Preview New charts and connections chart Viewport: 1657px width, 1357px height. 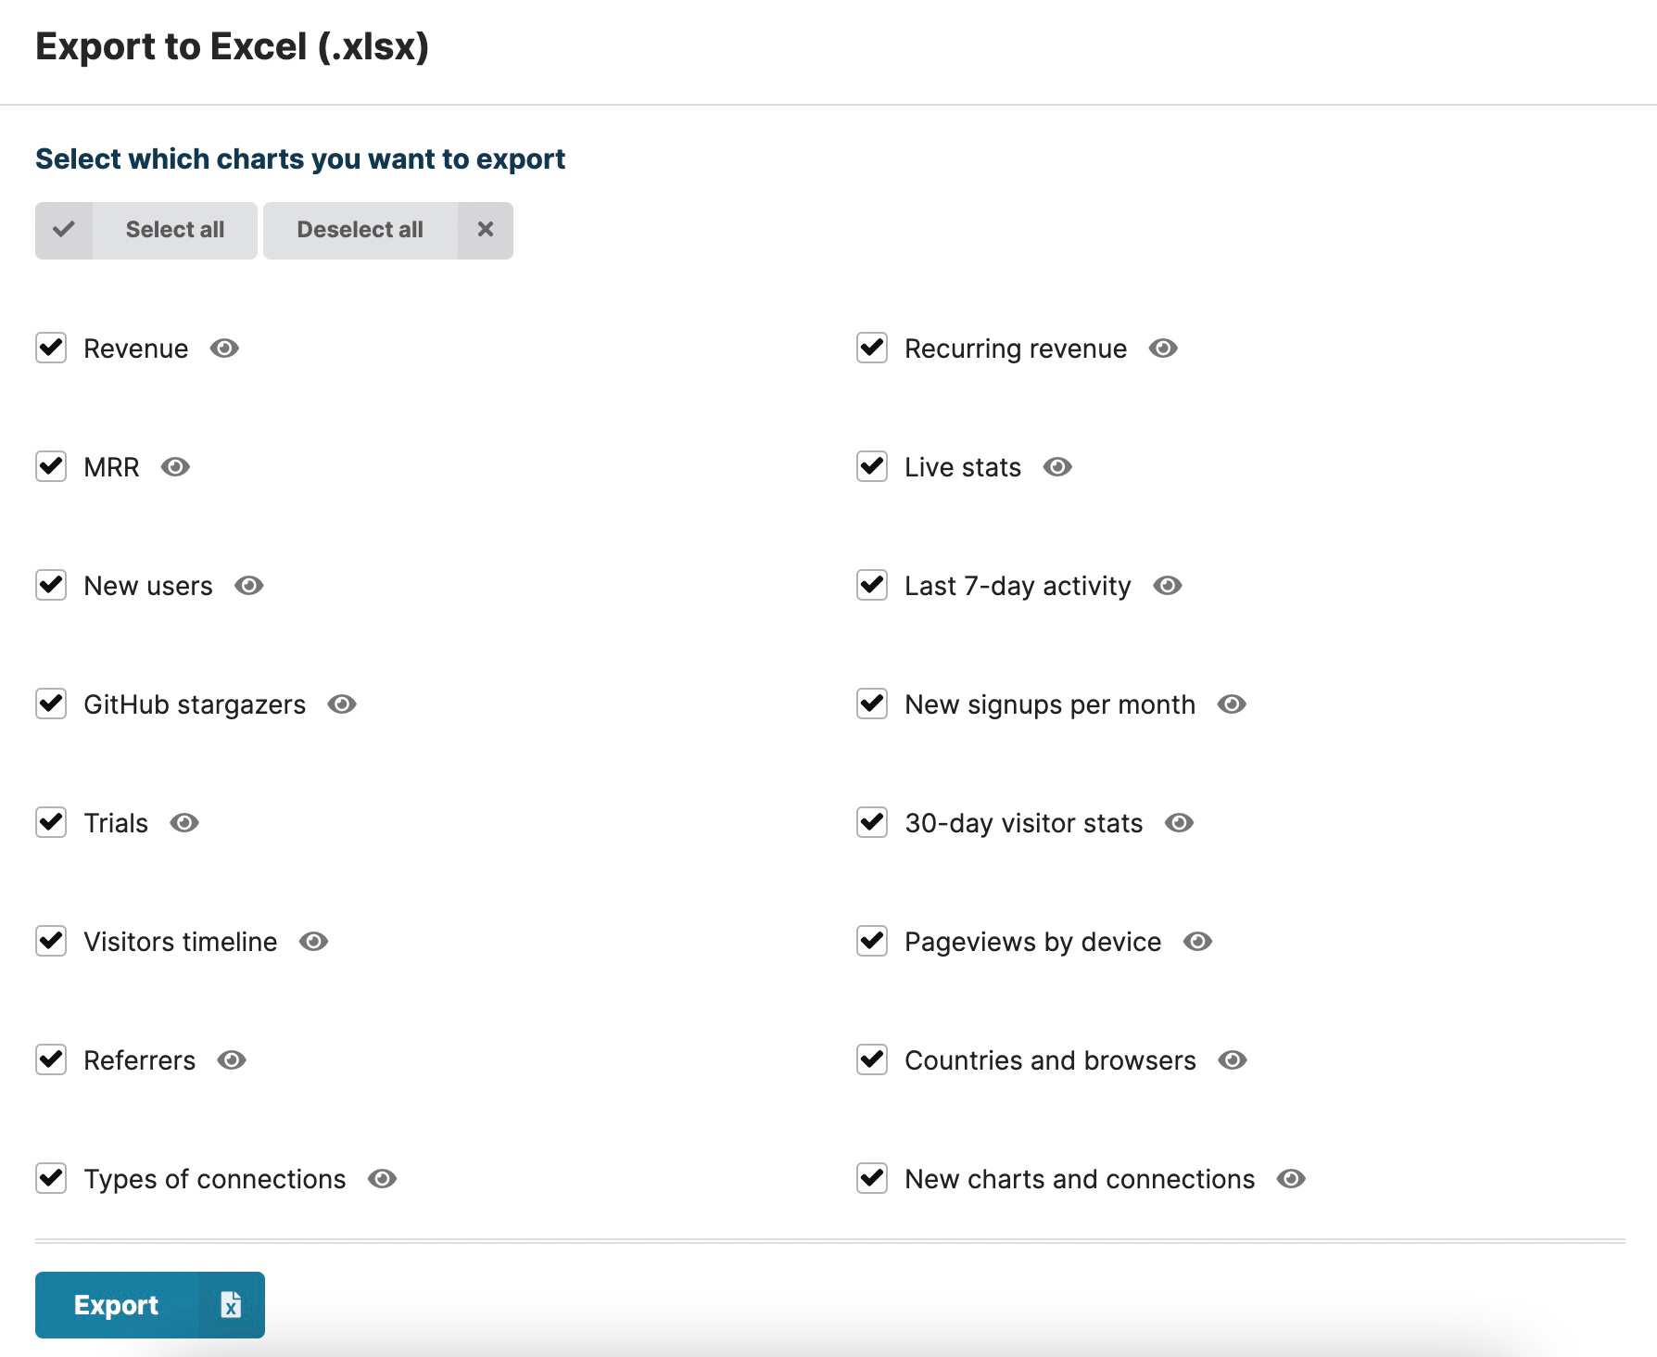point(1291,1179)
